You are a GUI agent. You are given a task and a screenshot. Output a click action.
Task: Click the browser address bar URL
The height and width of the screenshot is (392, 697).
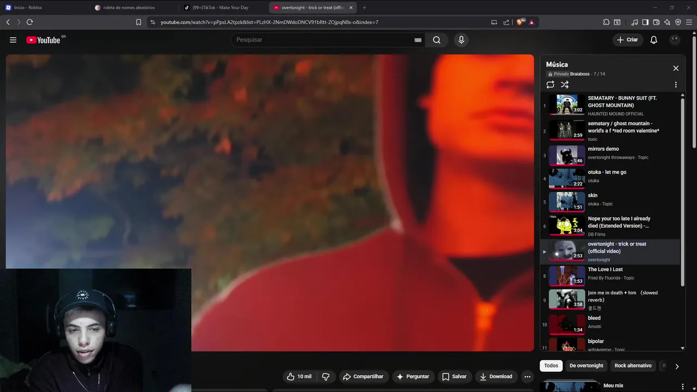click(x=270, y=22)
